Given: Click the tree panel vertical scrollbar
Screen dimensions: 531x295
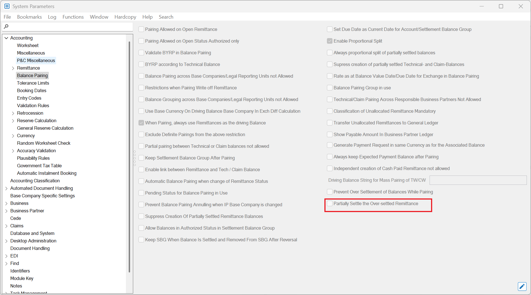Looking at the screenshot, I should tap(129, 156).
